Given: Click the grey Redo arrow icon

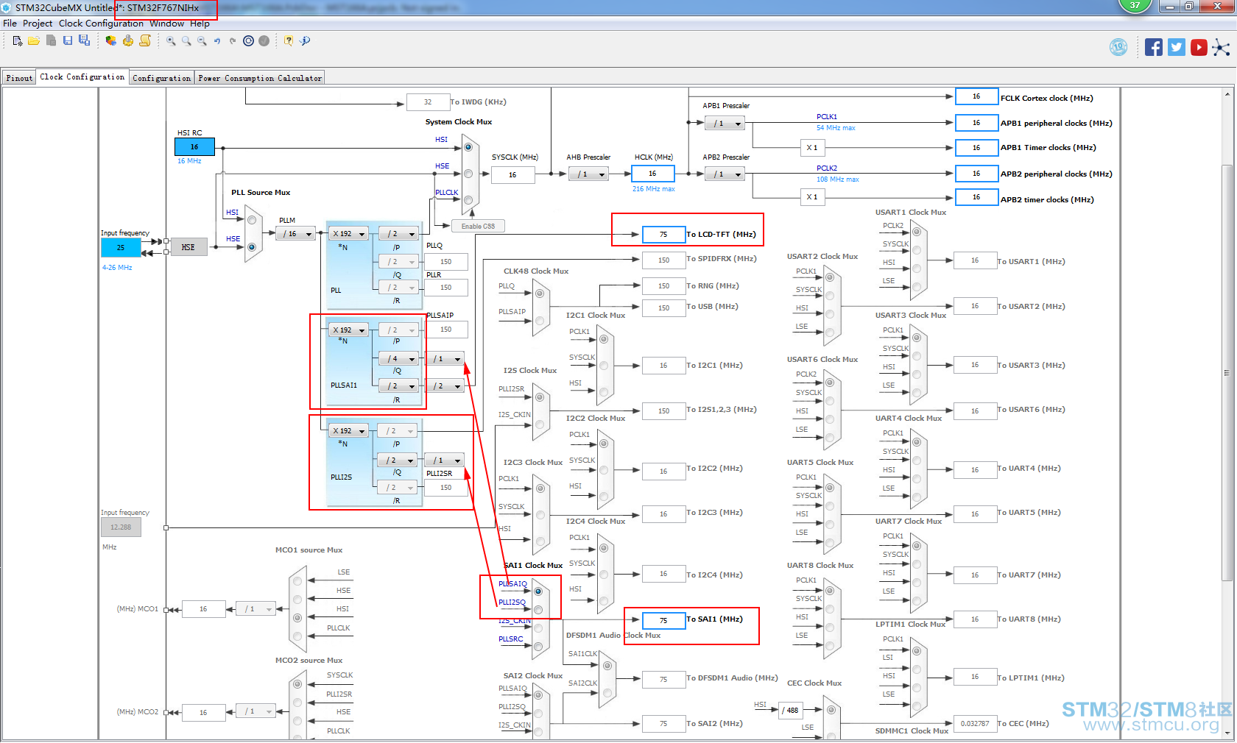Looking at the screenshot, I should tap(233, 41).
